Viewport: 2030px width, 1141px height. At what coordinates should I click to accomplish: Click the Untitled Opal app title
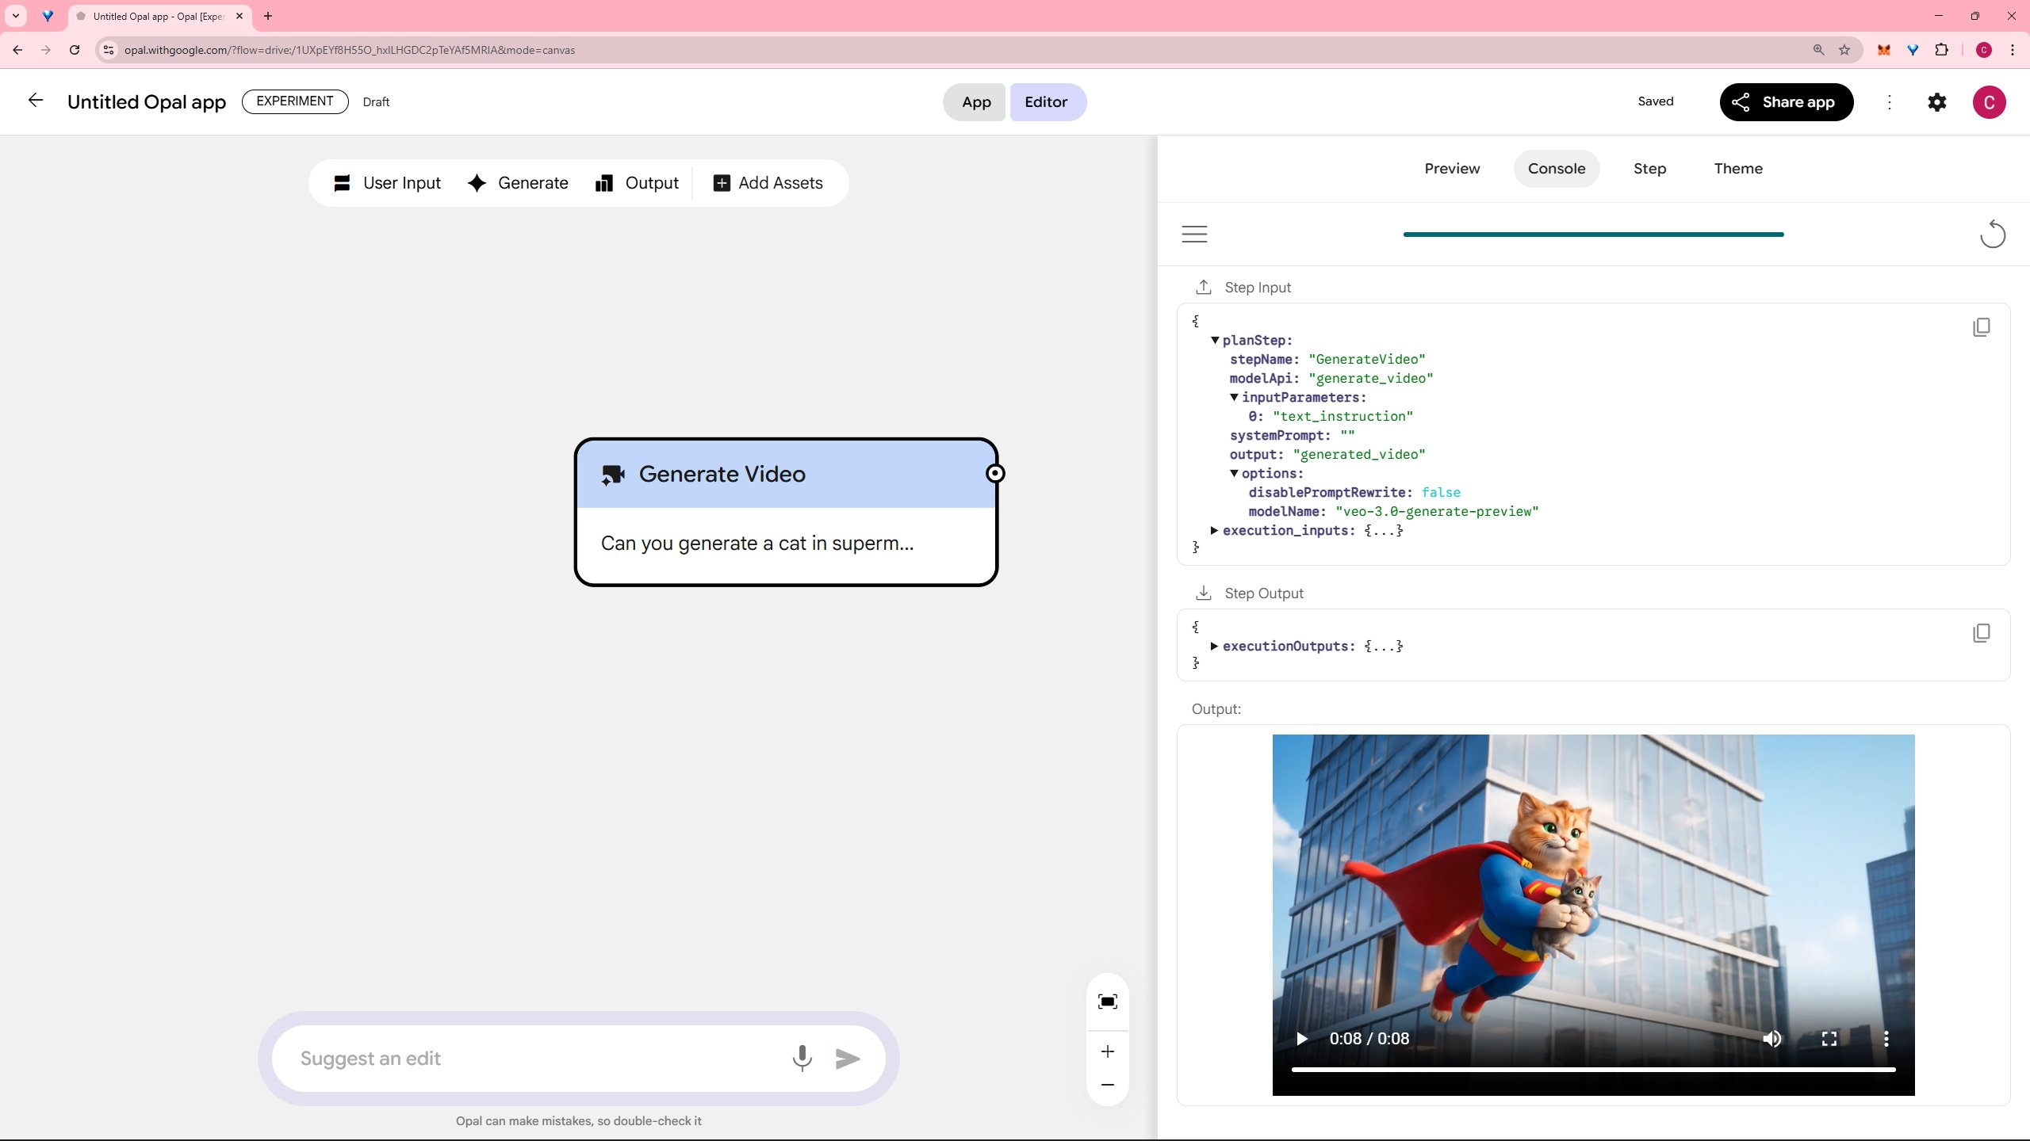147,102
